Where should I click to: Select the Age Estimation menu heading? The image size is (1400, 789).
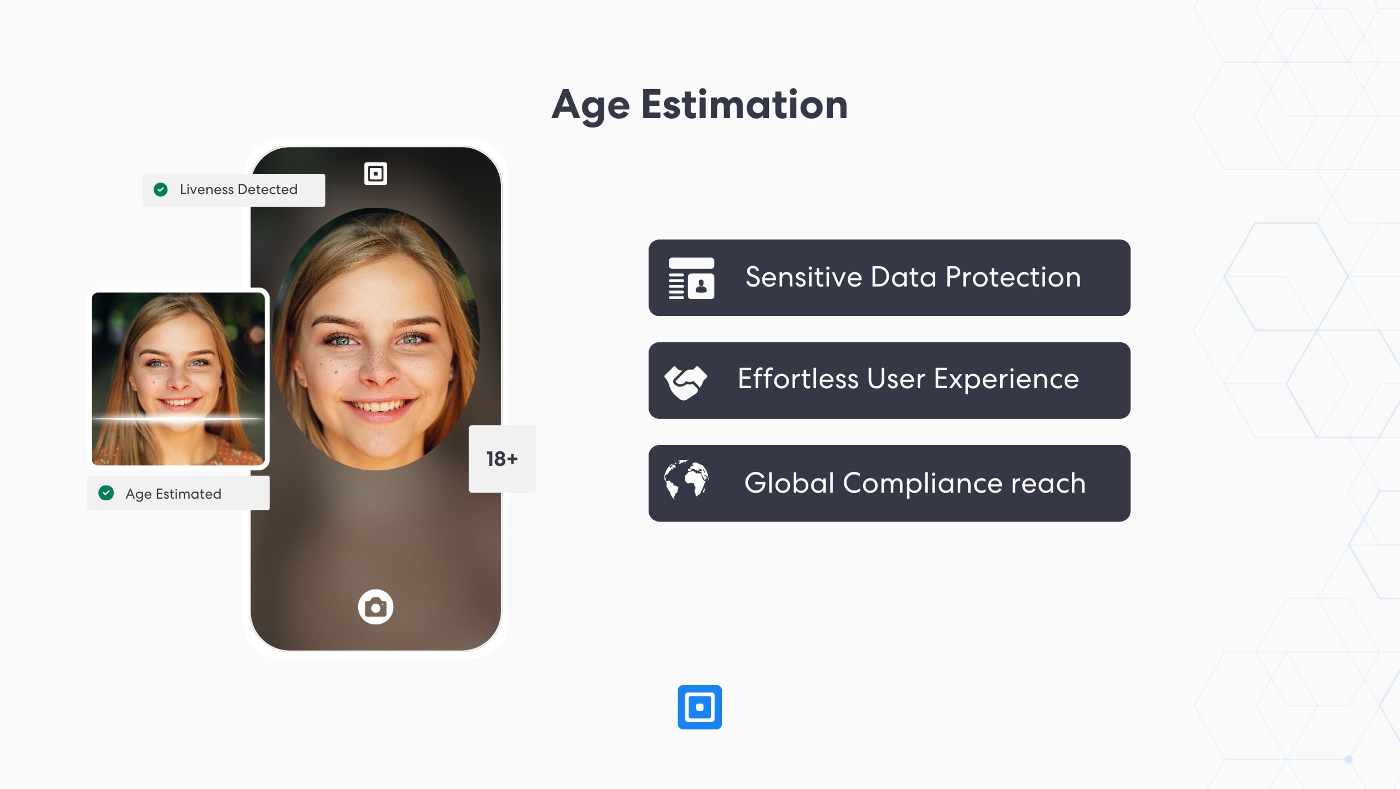tap(699, 104)
